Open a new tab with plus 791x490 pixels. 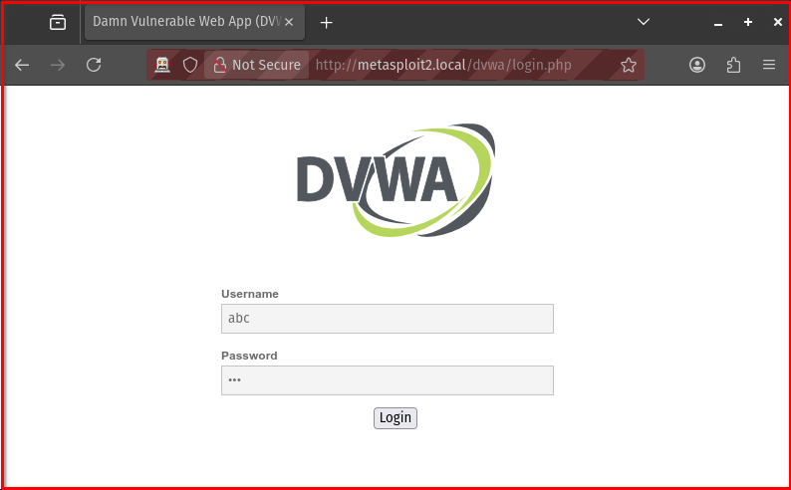327,23
